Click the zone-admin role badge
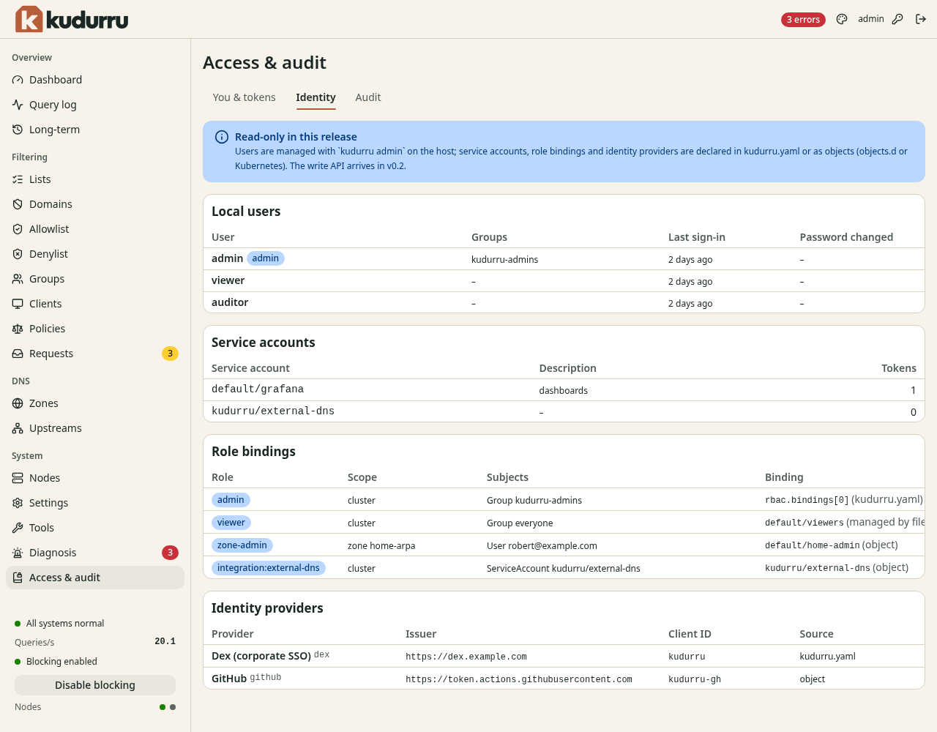The width and height of the screenshot is (937, 732). 242,545
